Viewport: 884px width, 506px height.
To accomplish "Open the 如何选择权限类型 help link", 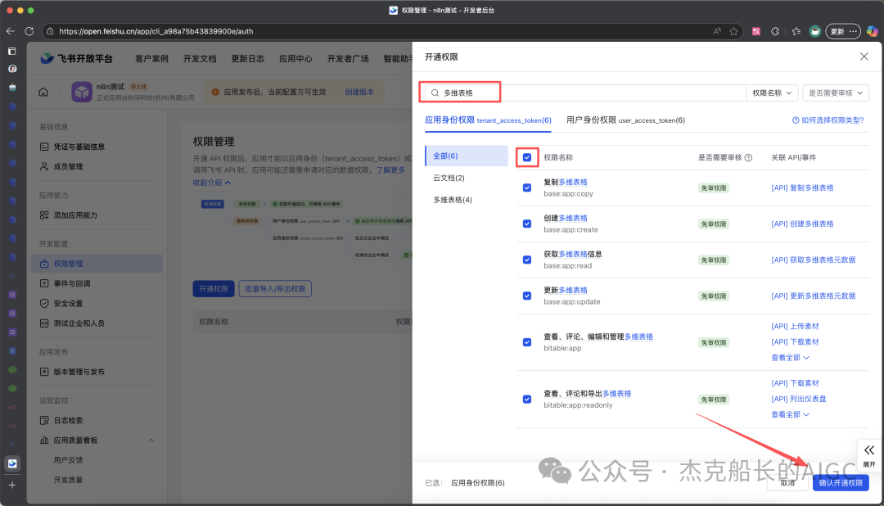I will click(x=828, y=120).
